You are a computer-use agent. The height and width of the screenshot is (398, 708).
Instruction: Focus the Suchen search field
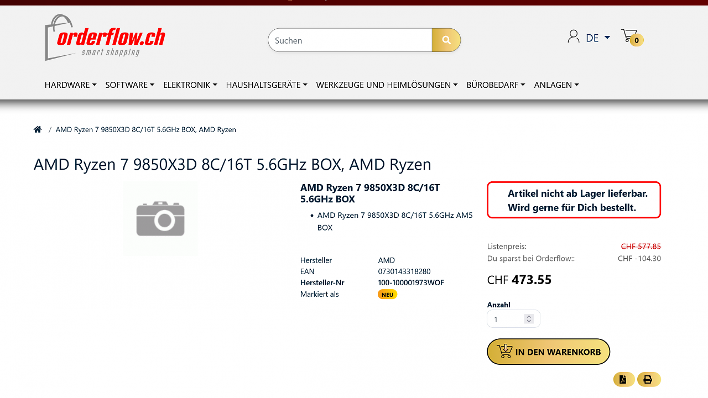[x=350, y=40]
